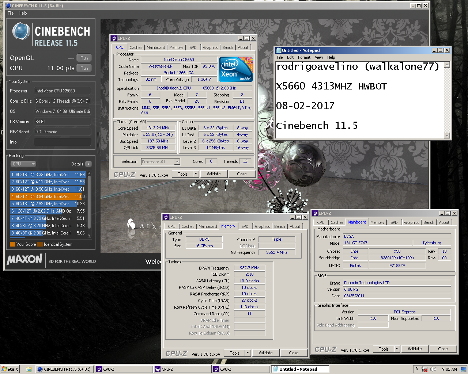468x374 pixels.
Task: Click the Cinebench title bar icon
Action: [x=8, y=6]
